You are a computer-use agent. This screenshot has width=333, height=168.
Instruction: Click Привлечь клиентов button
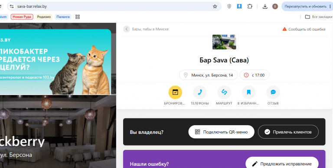pos(288,132)
